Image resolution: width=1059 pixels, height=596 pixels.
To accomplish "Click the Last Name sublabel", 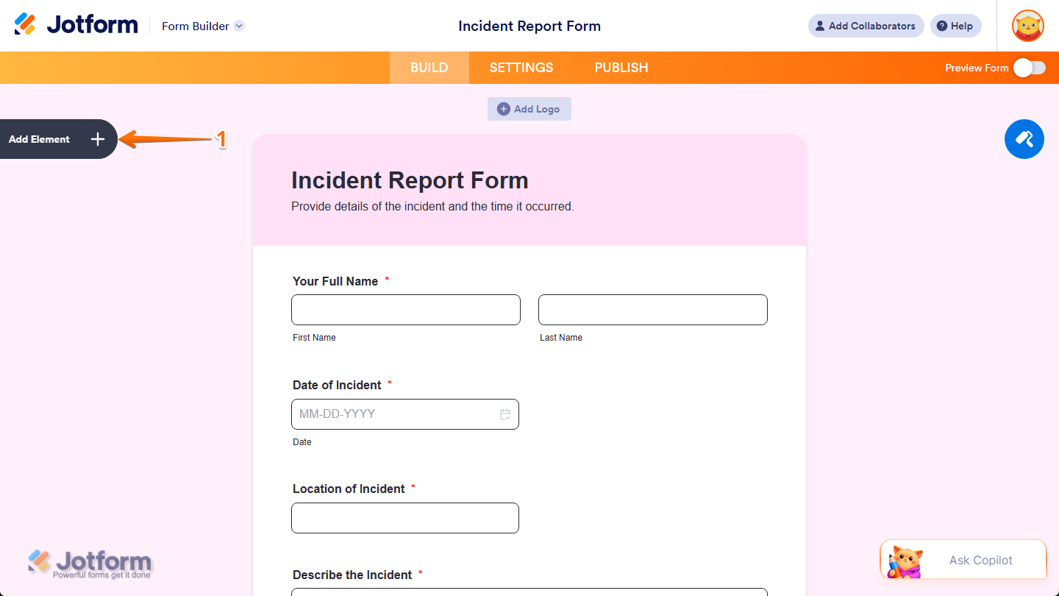I will click(x=561, y=338).
